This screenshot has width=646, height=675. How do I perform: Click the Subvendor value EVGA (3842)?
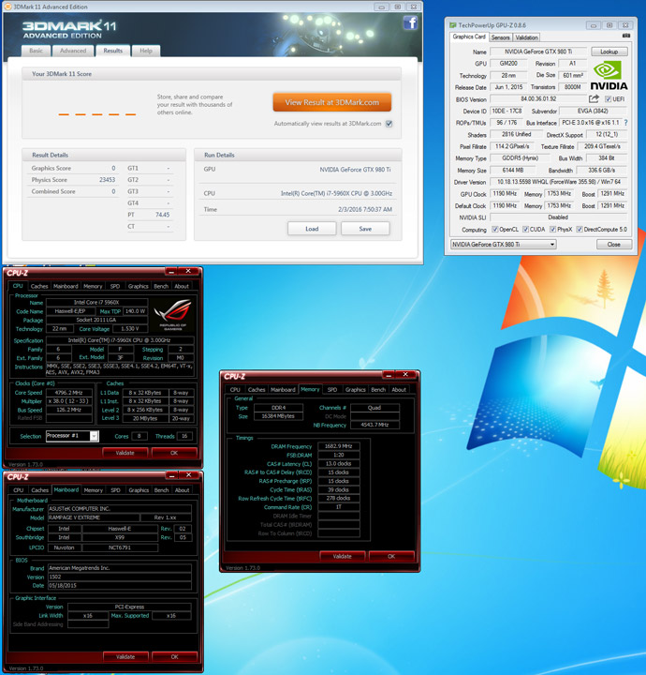pyautogui.click(x=593, y=111)
